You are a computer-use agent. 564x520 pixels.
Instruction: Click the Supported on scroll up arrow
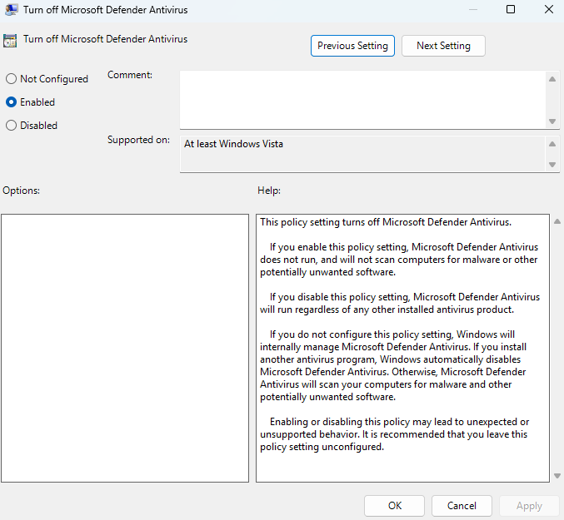pyautogui.click(x=552, y=144)
